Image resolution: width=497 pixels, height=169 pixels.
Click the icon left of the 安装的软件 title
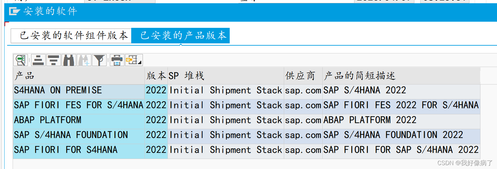[x=15, y=12]
